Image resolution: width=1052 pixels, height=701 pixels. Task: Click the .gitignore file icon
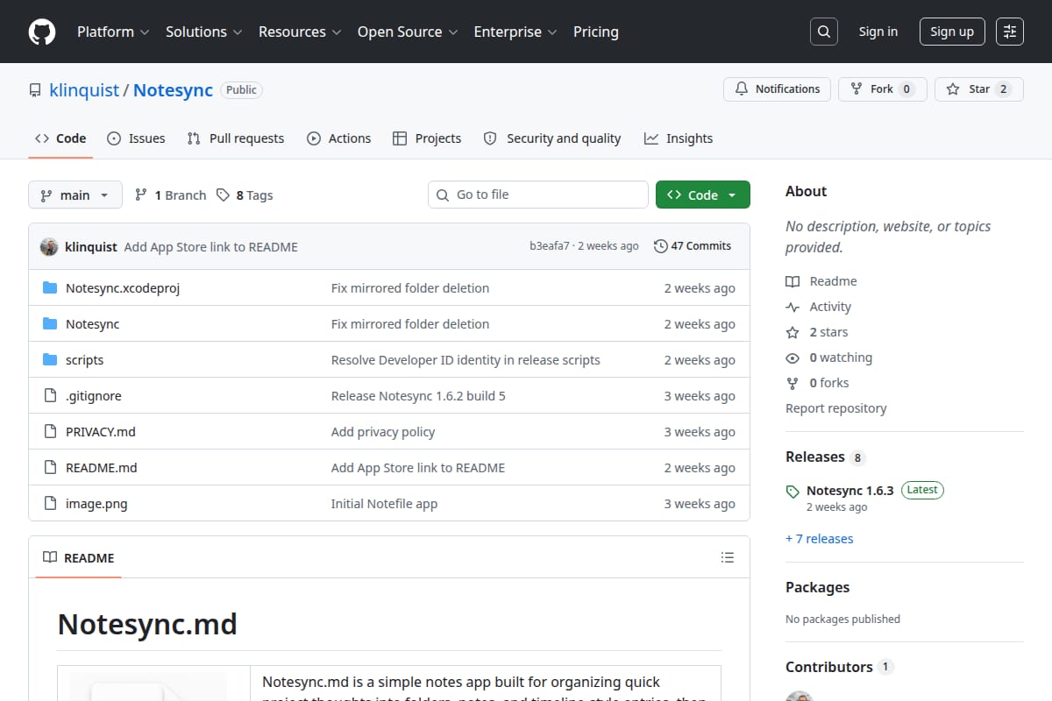[50, 396]
